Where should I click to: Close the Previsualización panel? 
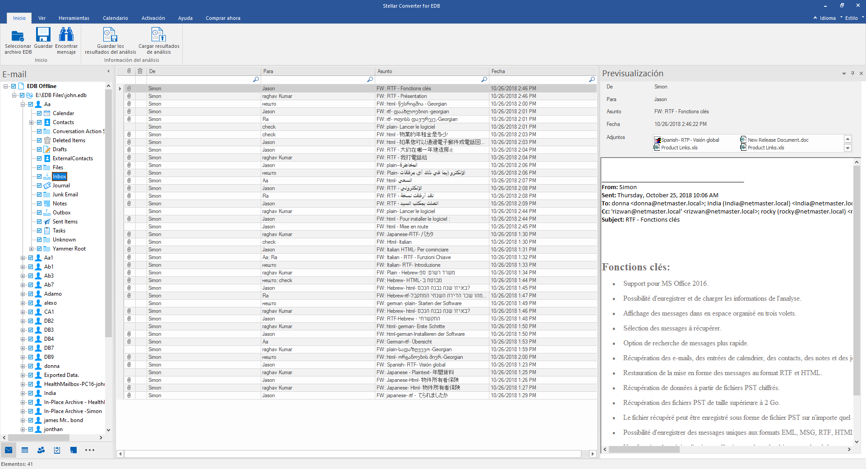point(861,73)
